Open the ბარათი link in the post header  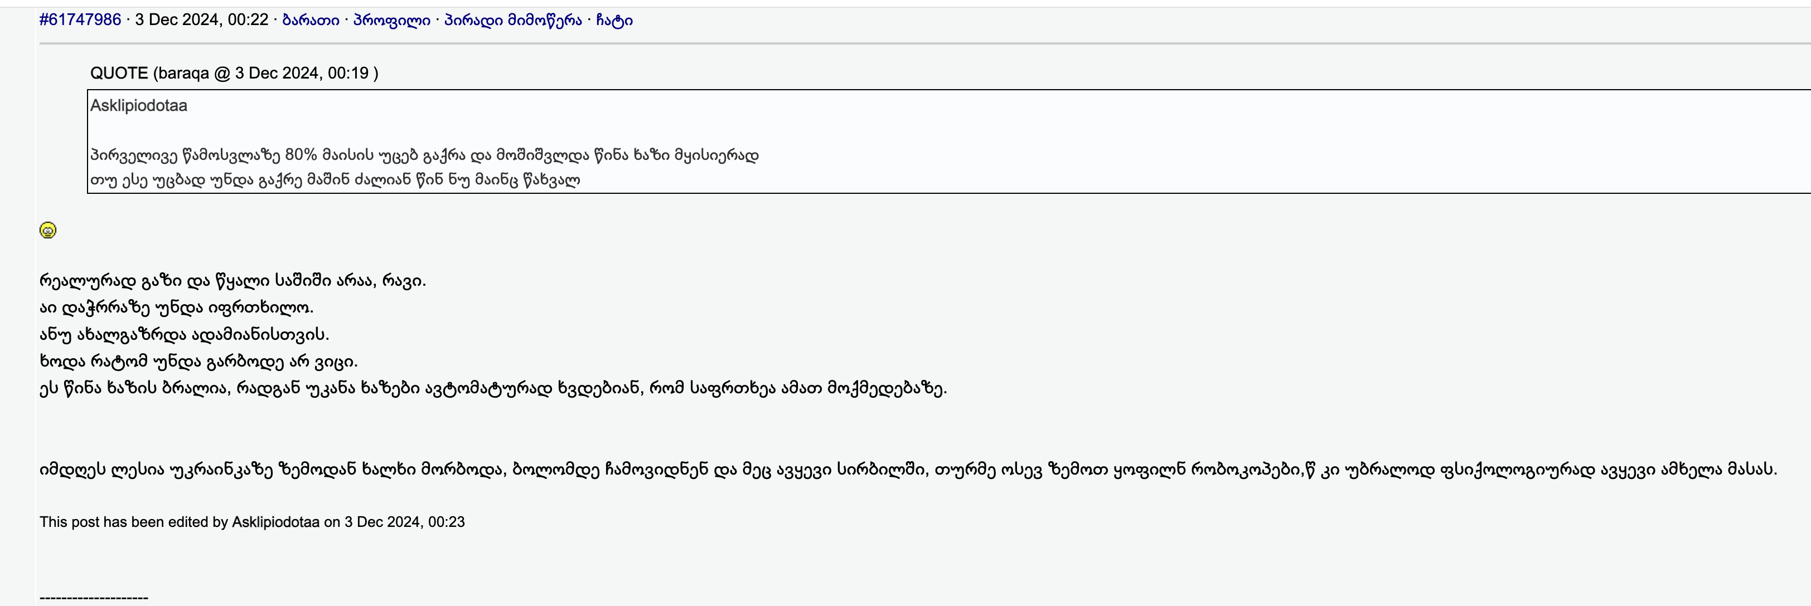click(311, 21)
